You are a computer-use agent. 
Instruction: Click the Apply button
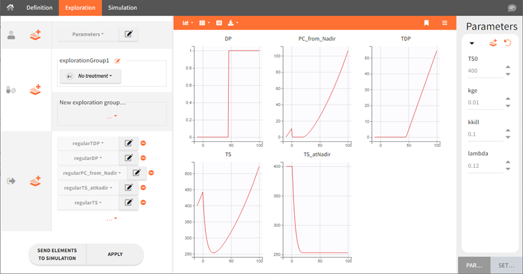(115, 254)
